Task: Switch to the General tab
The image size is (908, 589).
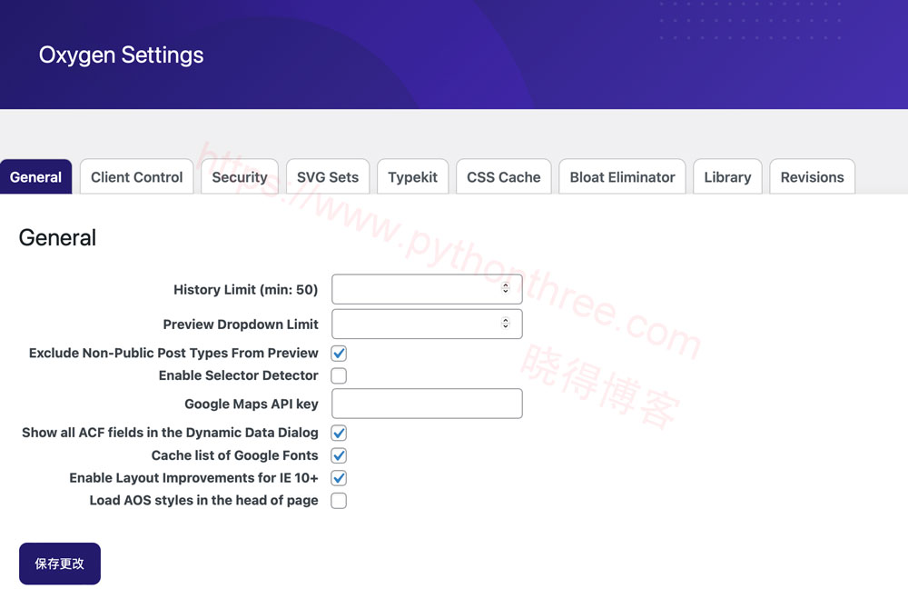Action: click(x=36, y=177)
